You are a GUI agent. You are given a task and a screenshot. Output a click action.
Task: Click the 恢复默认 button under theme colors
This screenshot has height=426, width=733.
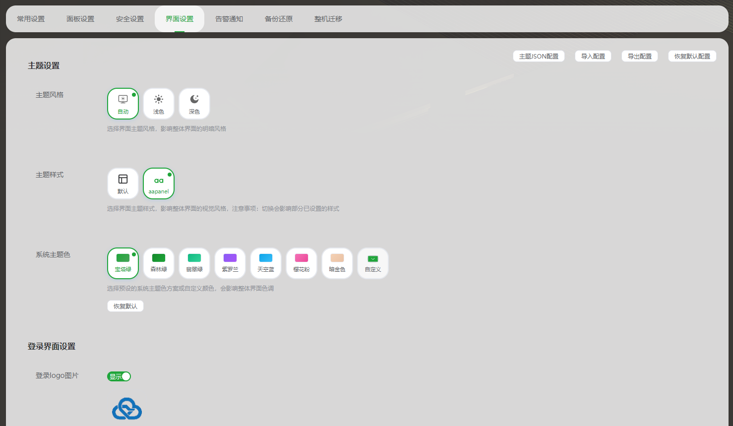coord(125,305)
